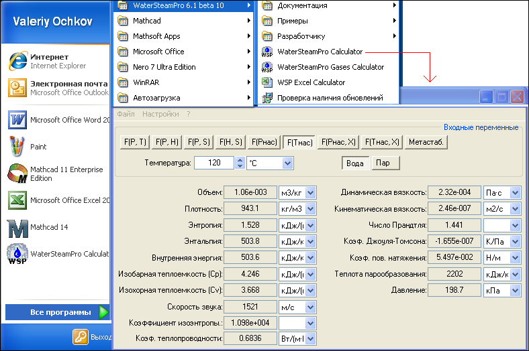Open Microsoft Office folder icon
The width and height of the screenshot is (529, 351).
122,52
